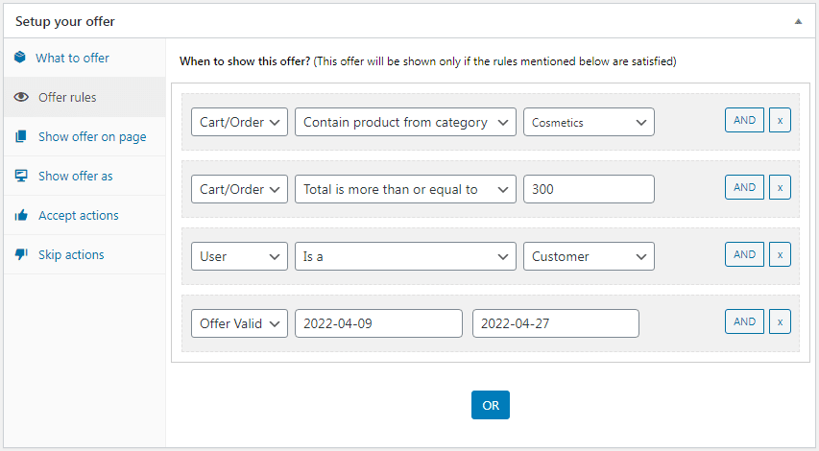Collapse the Setup your offer panel arrow
The image size is (819, 451).
[798, 21]
